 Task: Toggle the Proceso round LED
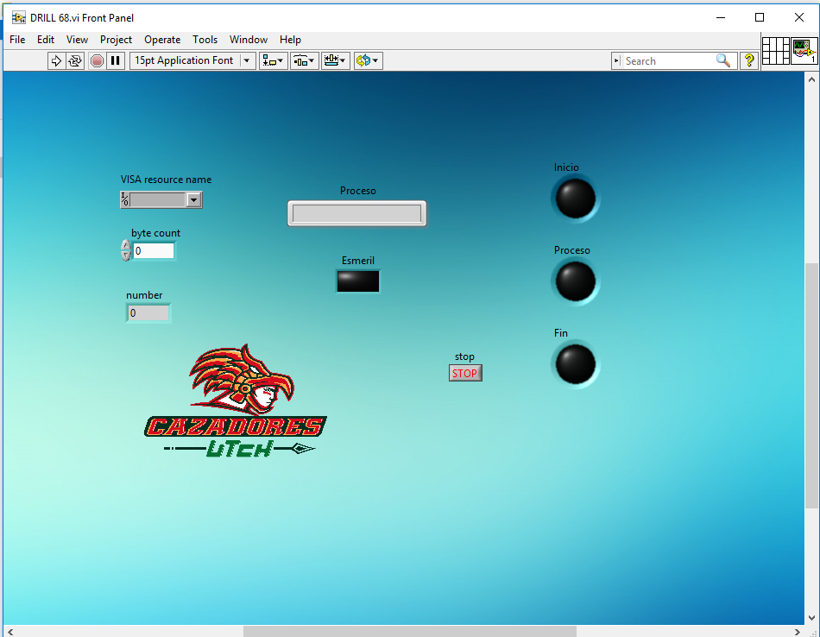click(x=575, y=281)
